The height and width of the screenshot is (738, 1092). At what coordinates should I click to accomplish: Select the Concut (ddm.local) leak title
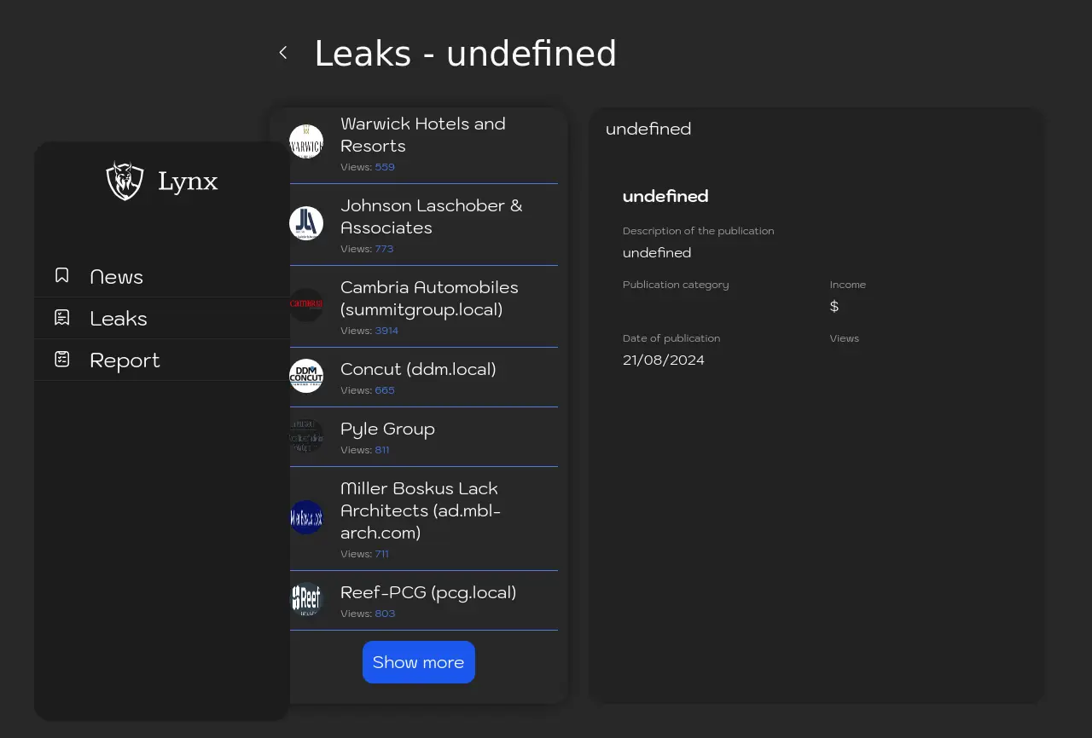[x=418, y=369]
